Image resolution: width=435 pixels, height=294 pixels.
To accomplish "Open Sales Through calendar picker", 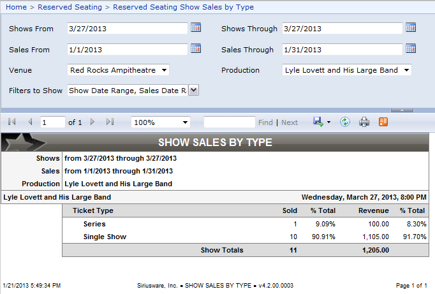I will click(411, 48).
